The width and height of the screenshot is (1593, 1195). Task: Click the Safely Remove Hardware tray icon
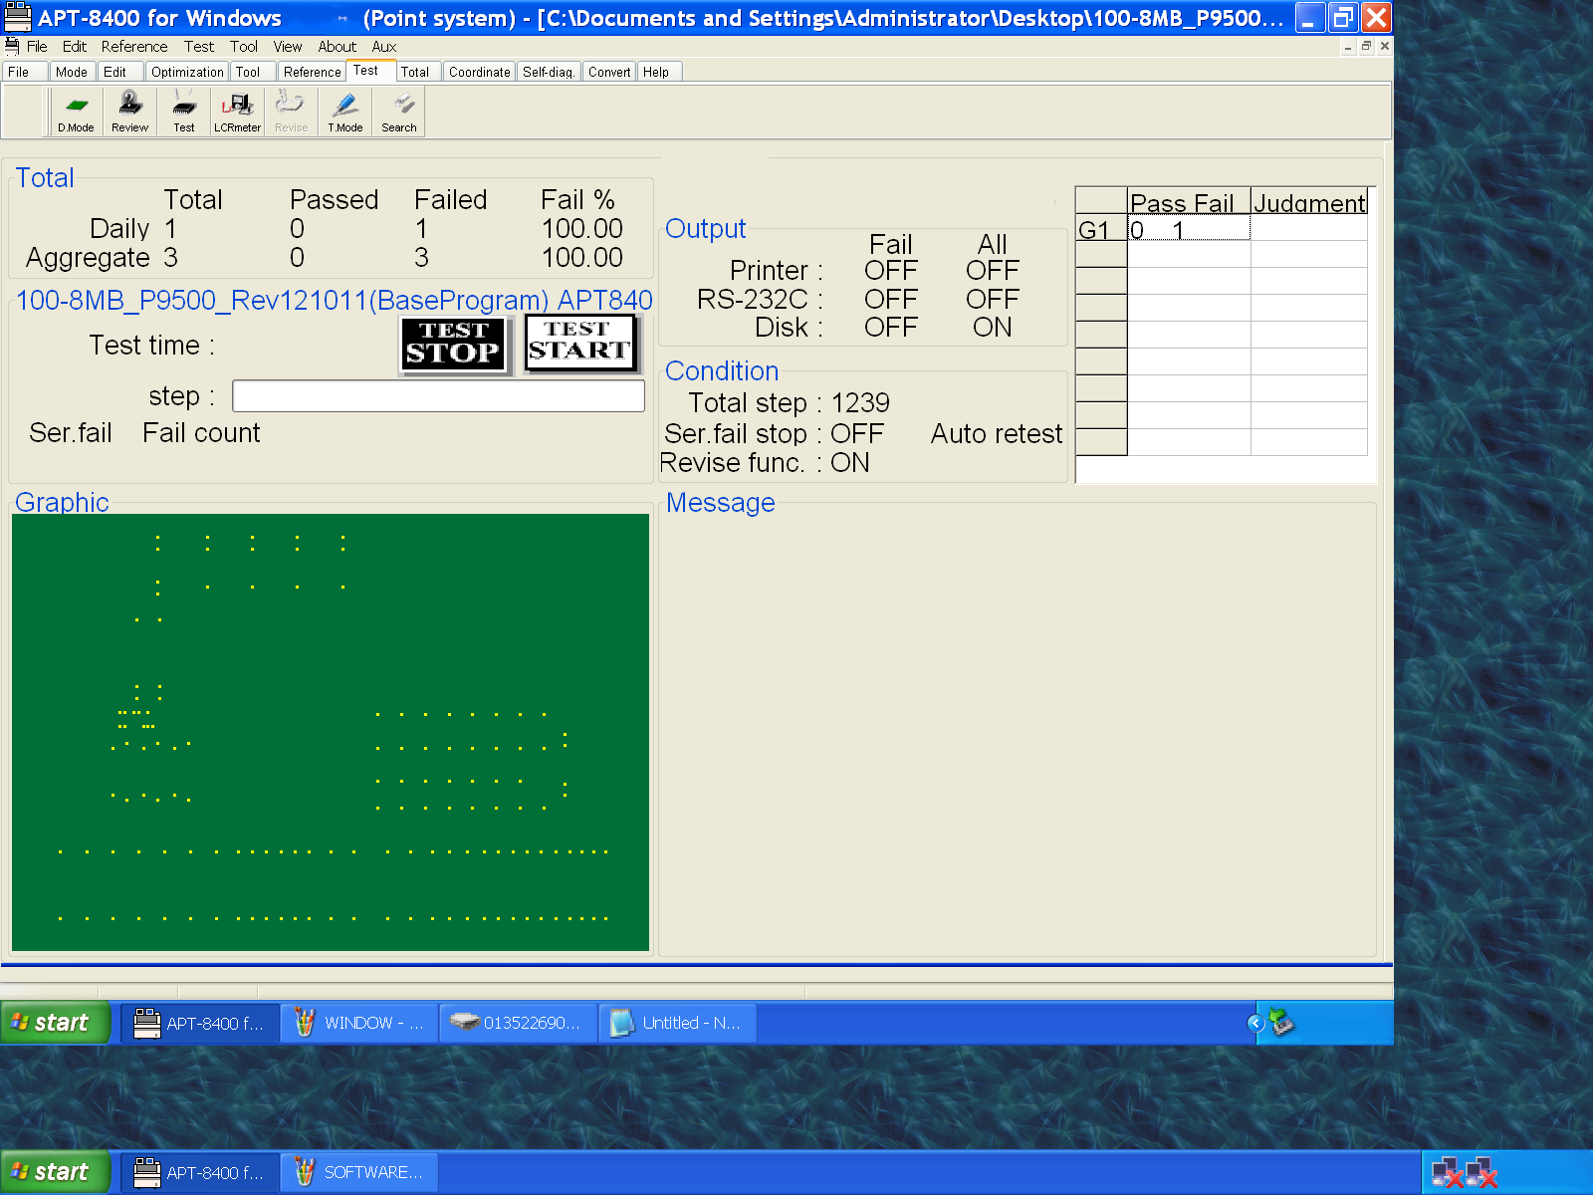point(1281,1023)
